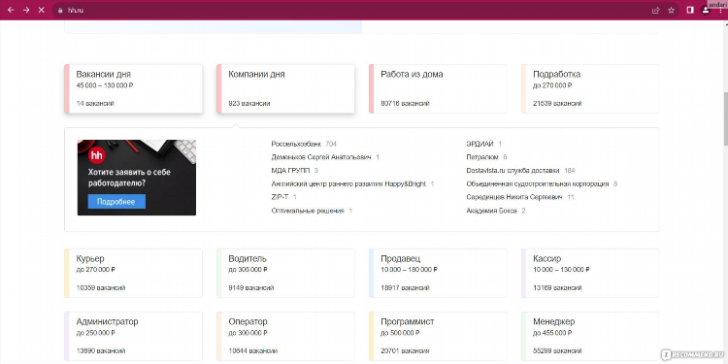Click the 20701 вакансия count text
728x364 pixels.
[405, 351]
